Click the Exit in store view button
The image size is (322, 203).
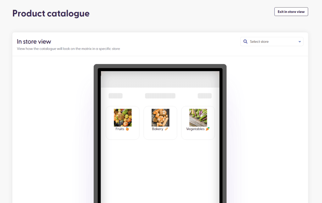click(291, 12)
